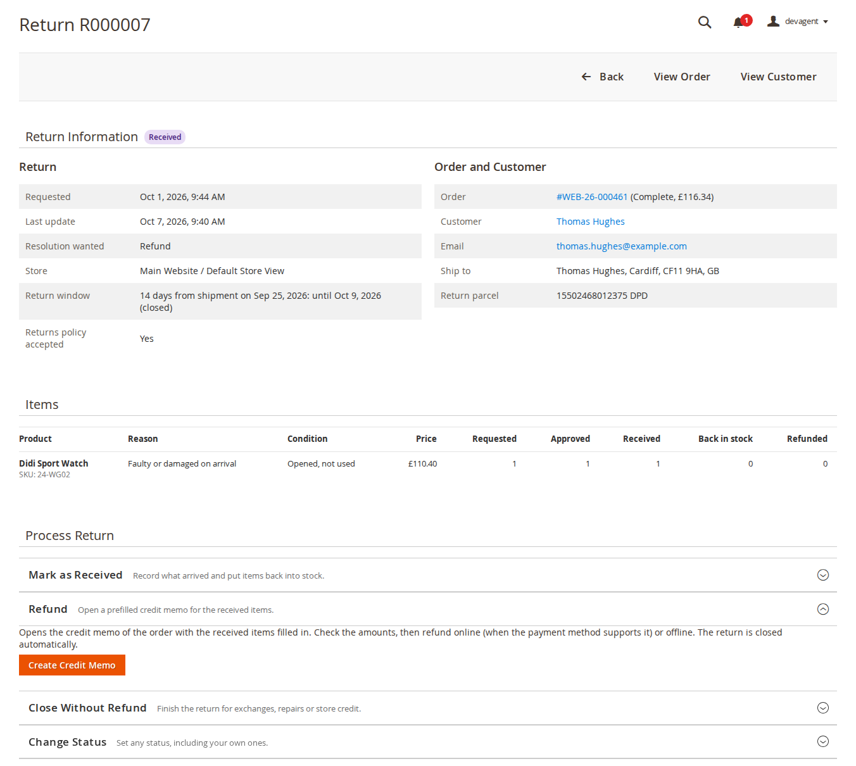Click the Return R000007 page title
856x766 pixels.
pos(85,25)
